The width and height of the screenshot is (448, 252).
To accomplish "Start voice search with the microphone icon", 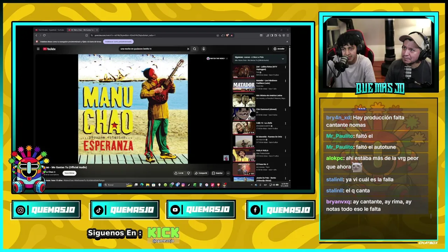I will pos(204,49).
